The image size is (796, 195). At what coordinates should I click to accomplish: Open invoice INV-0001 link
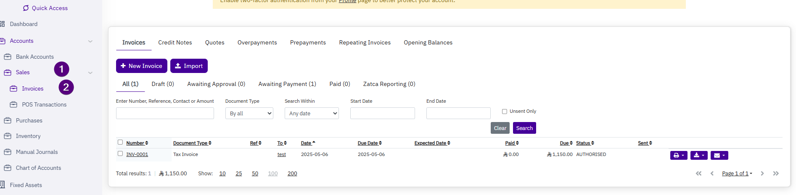point(137,154)
